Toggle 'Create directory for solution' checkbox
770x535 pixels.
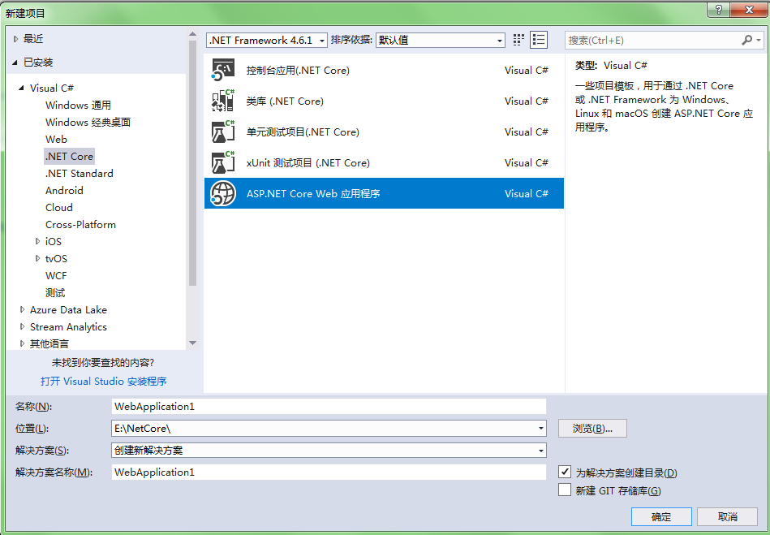[x=565, y=472]
